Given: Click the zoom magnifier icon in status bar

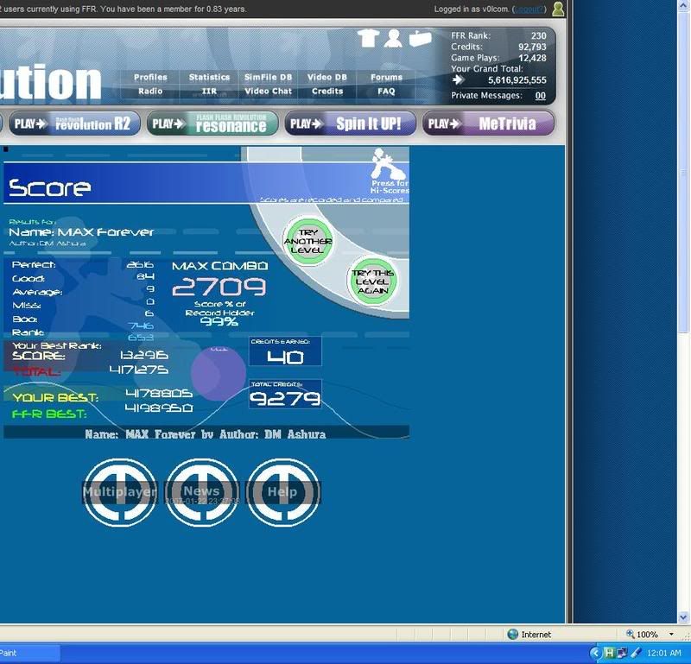Looking at the screenshot, I should [x=631, y=634].
